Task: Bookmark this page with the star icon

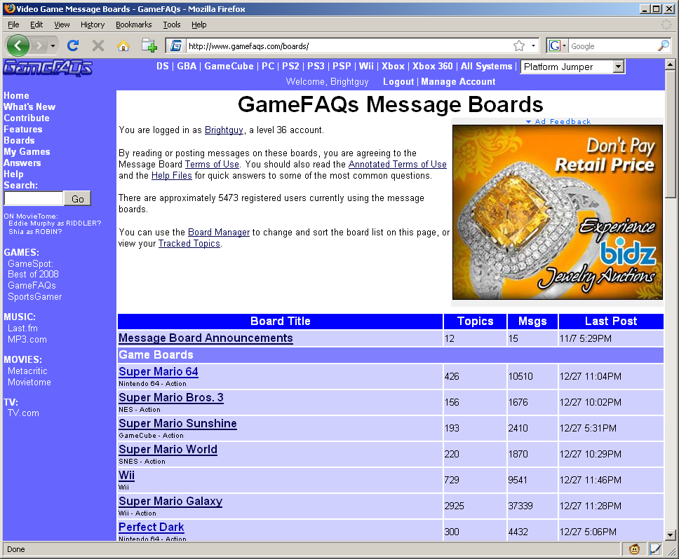Action: pyautogui.click(x=519, y=46)
